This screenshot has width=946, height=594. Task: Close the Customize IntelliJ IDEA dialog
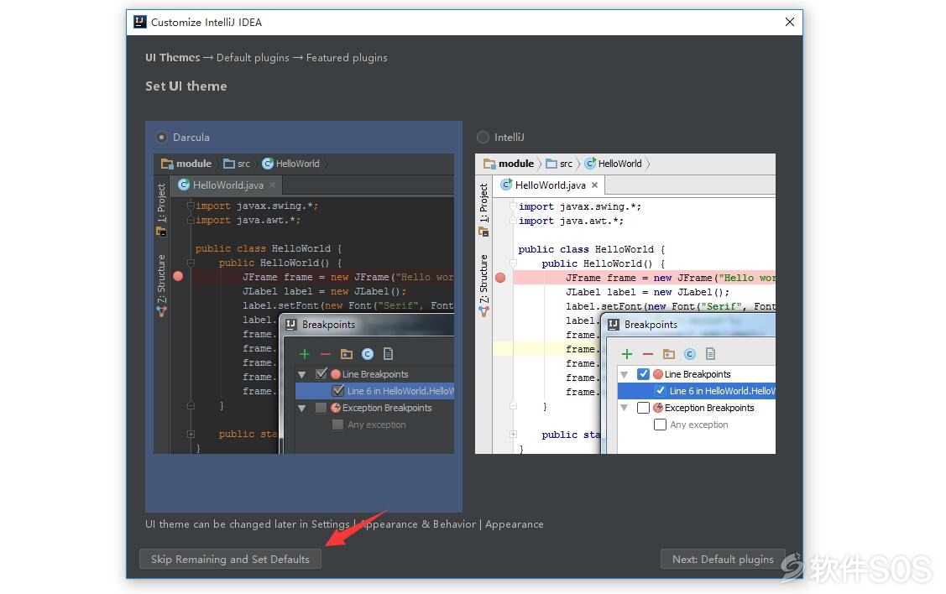click(790, 22)
